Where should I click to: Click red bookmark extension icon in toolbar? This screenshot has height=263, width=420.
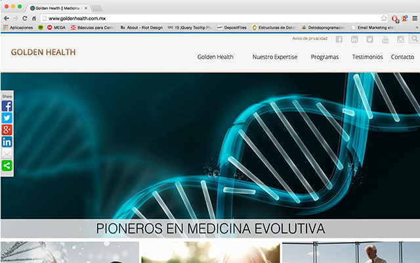point(405,18)
